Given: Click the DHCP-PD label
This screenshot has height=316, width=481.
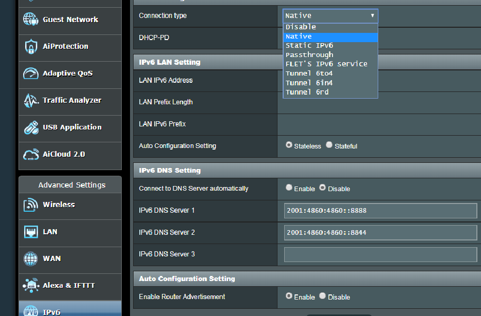Looking at the screenshot, I should click(154, 38).
